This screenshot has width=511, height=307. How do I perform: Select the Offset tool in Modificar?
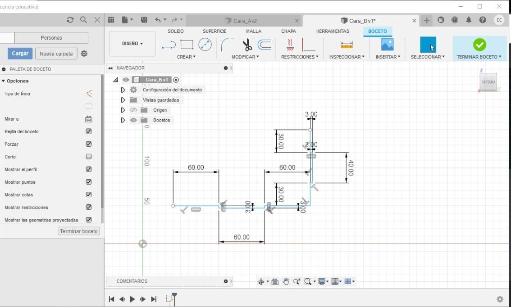(265, 45)
